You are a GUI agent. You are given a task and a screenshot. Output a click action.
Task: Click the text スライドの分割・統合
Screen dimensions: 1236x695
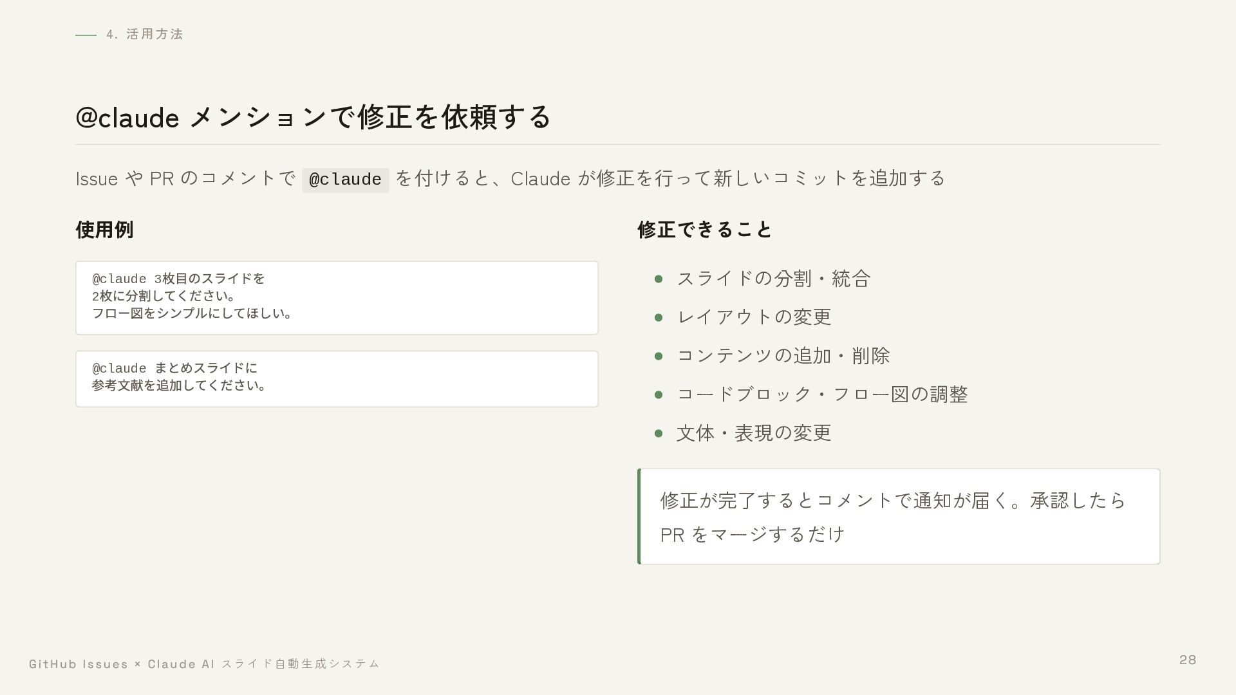[x=774, y=279]
